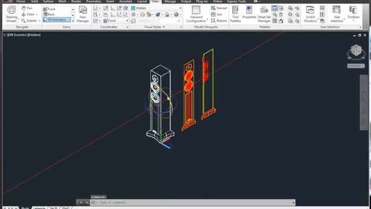Open the Coordinates panel dialog launcher
Viewport: 371px width, 209px height.
(128, 27)
